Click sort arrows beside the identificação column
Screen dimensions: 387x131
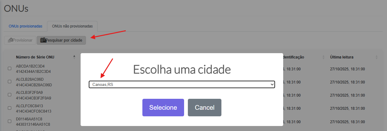323,57
